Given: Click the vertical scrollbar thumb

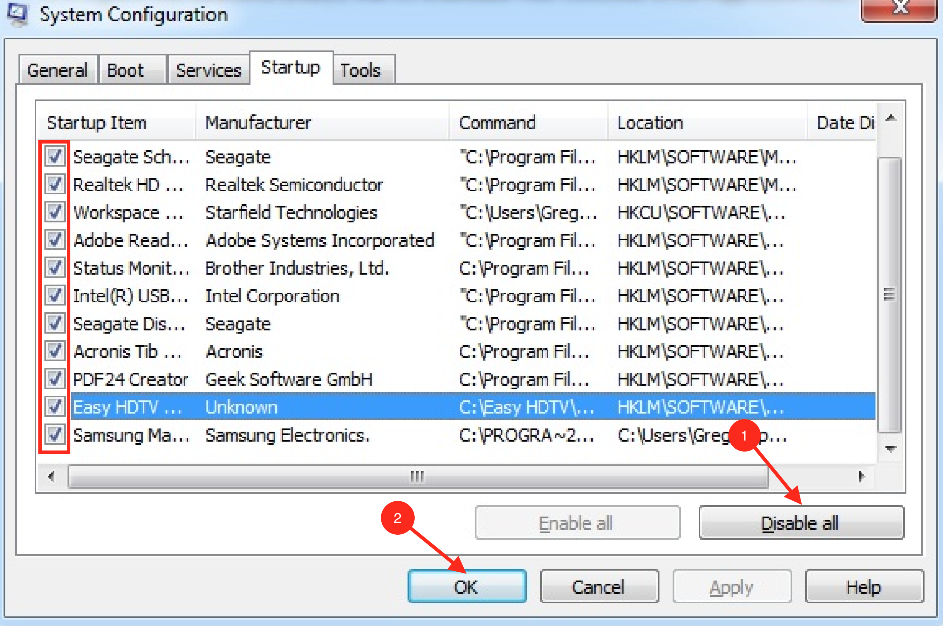Looking at the screenshot, I should pos(889,295).
